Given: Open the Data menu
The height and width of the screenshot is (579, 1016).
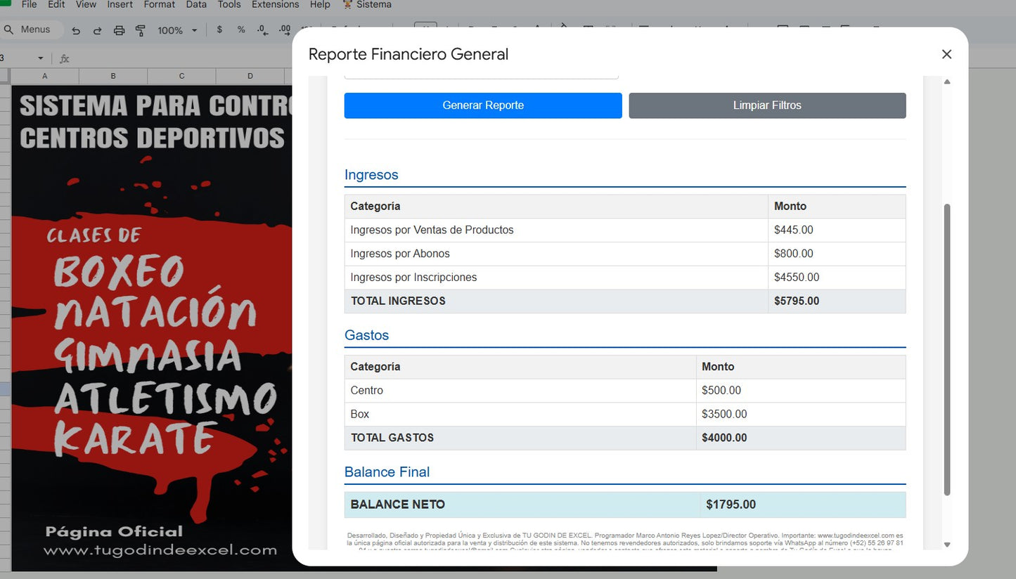Looking at the screenshot, I should [x=195, y=5].
